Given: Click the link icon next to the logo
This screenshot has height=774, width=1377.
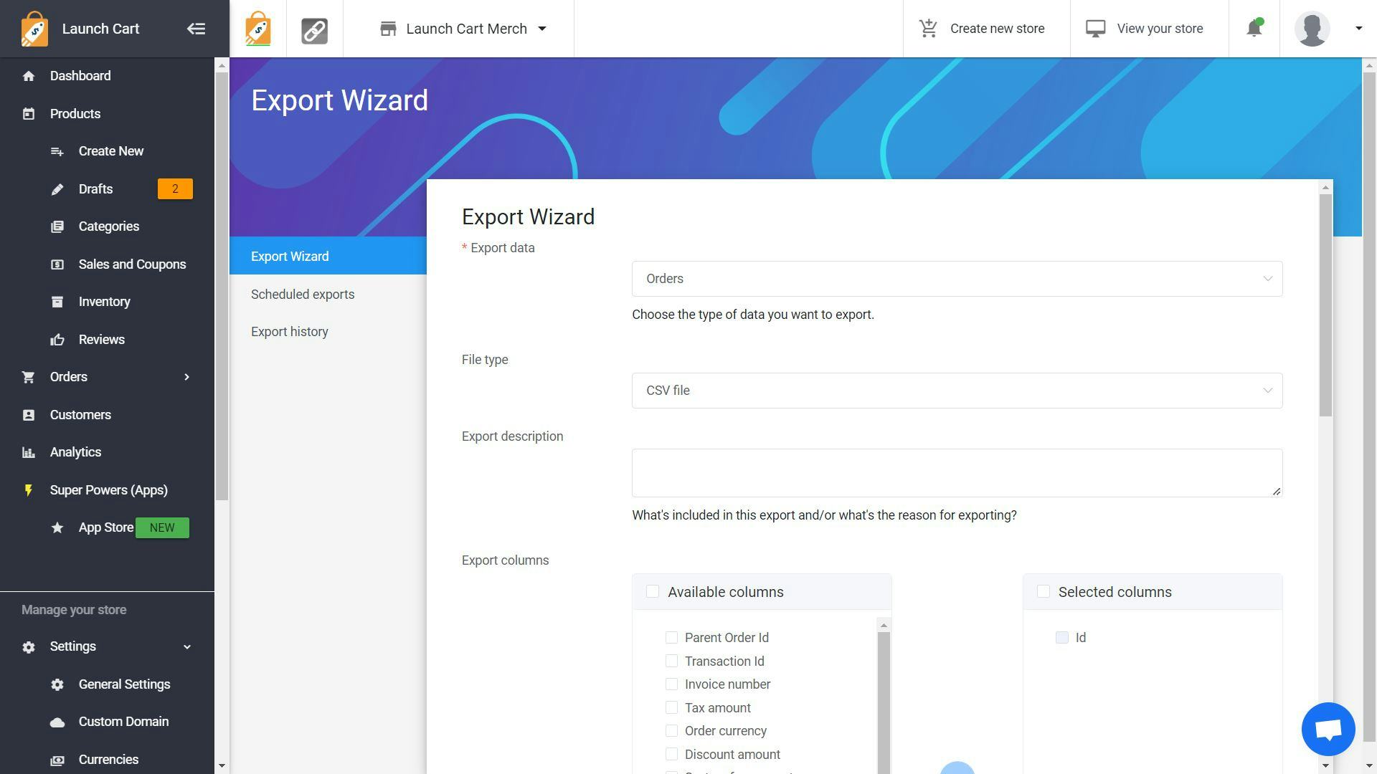Looking at the screenshot, I should (315, 29).
